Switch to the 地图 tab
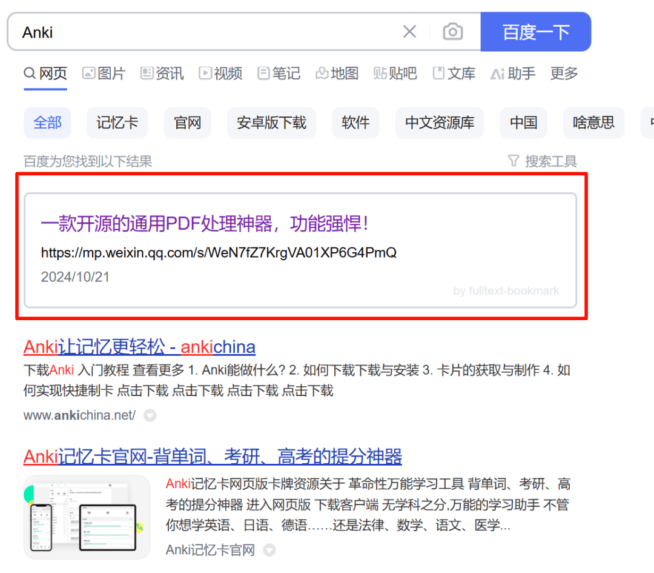Image resolution: width=654 pixels, height=573 pixels. click(x=337, y=73)
